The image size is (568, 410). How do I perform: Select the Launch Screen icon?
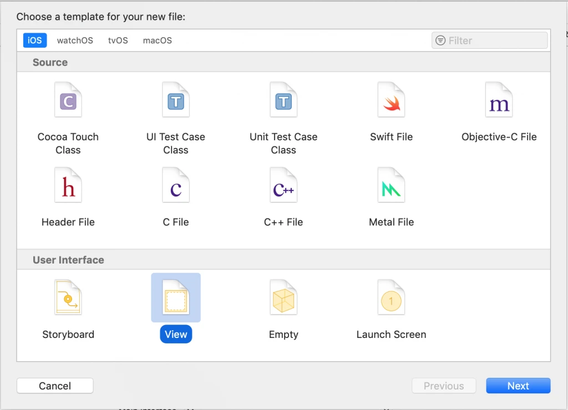tap(391, 297)
